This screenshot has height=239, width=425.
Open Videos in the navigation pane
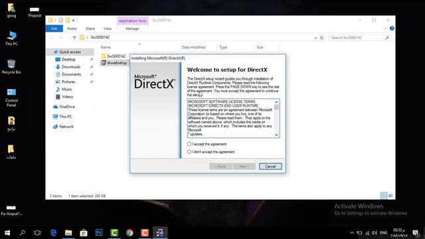[67, 97]
